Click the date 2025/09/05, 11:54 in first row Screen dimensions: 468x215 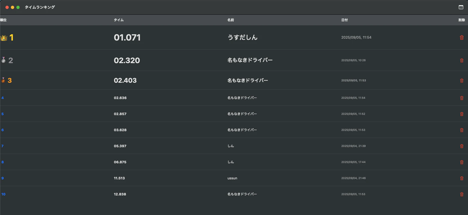(356, 37)
